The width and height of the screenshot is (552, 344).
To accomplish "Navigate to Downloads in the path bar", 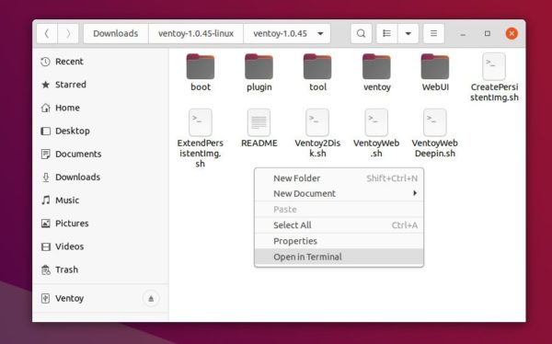I will click(x=116, y=33).
